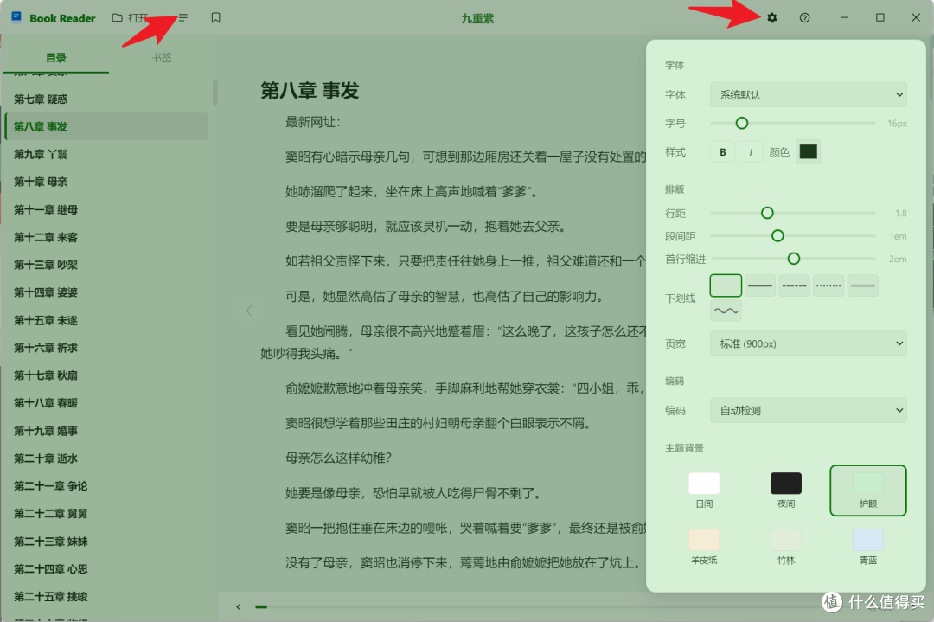Click the sidebar chapter list scrollbar

214,93
